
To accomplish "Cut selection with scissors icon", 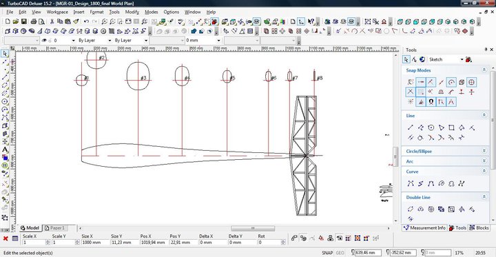I will pos(52,21).
